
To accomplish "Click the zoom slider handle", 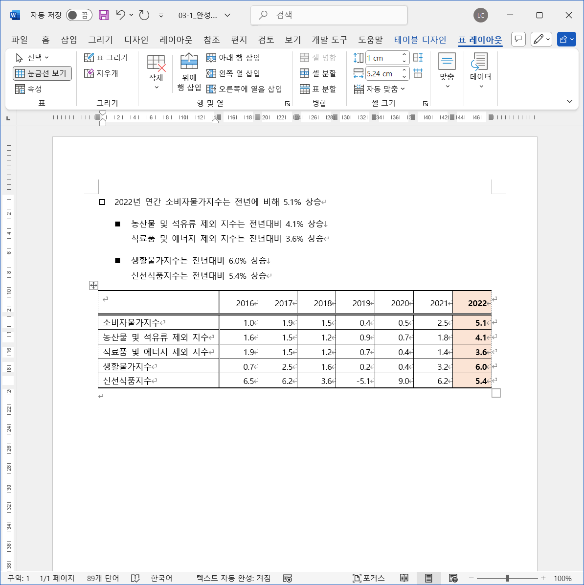I will coord(508,578).
